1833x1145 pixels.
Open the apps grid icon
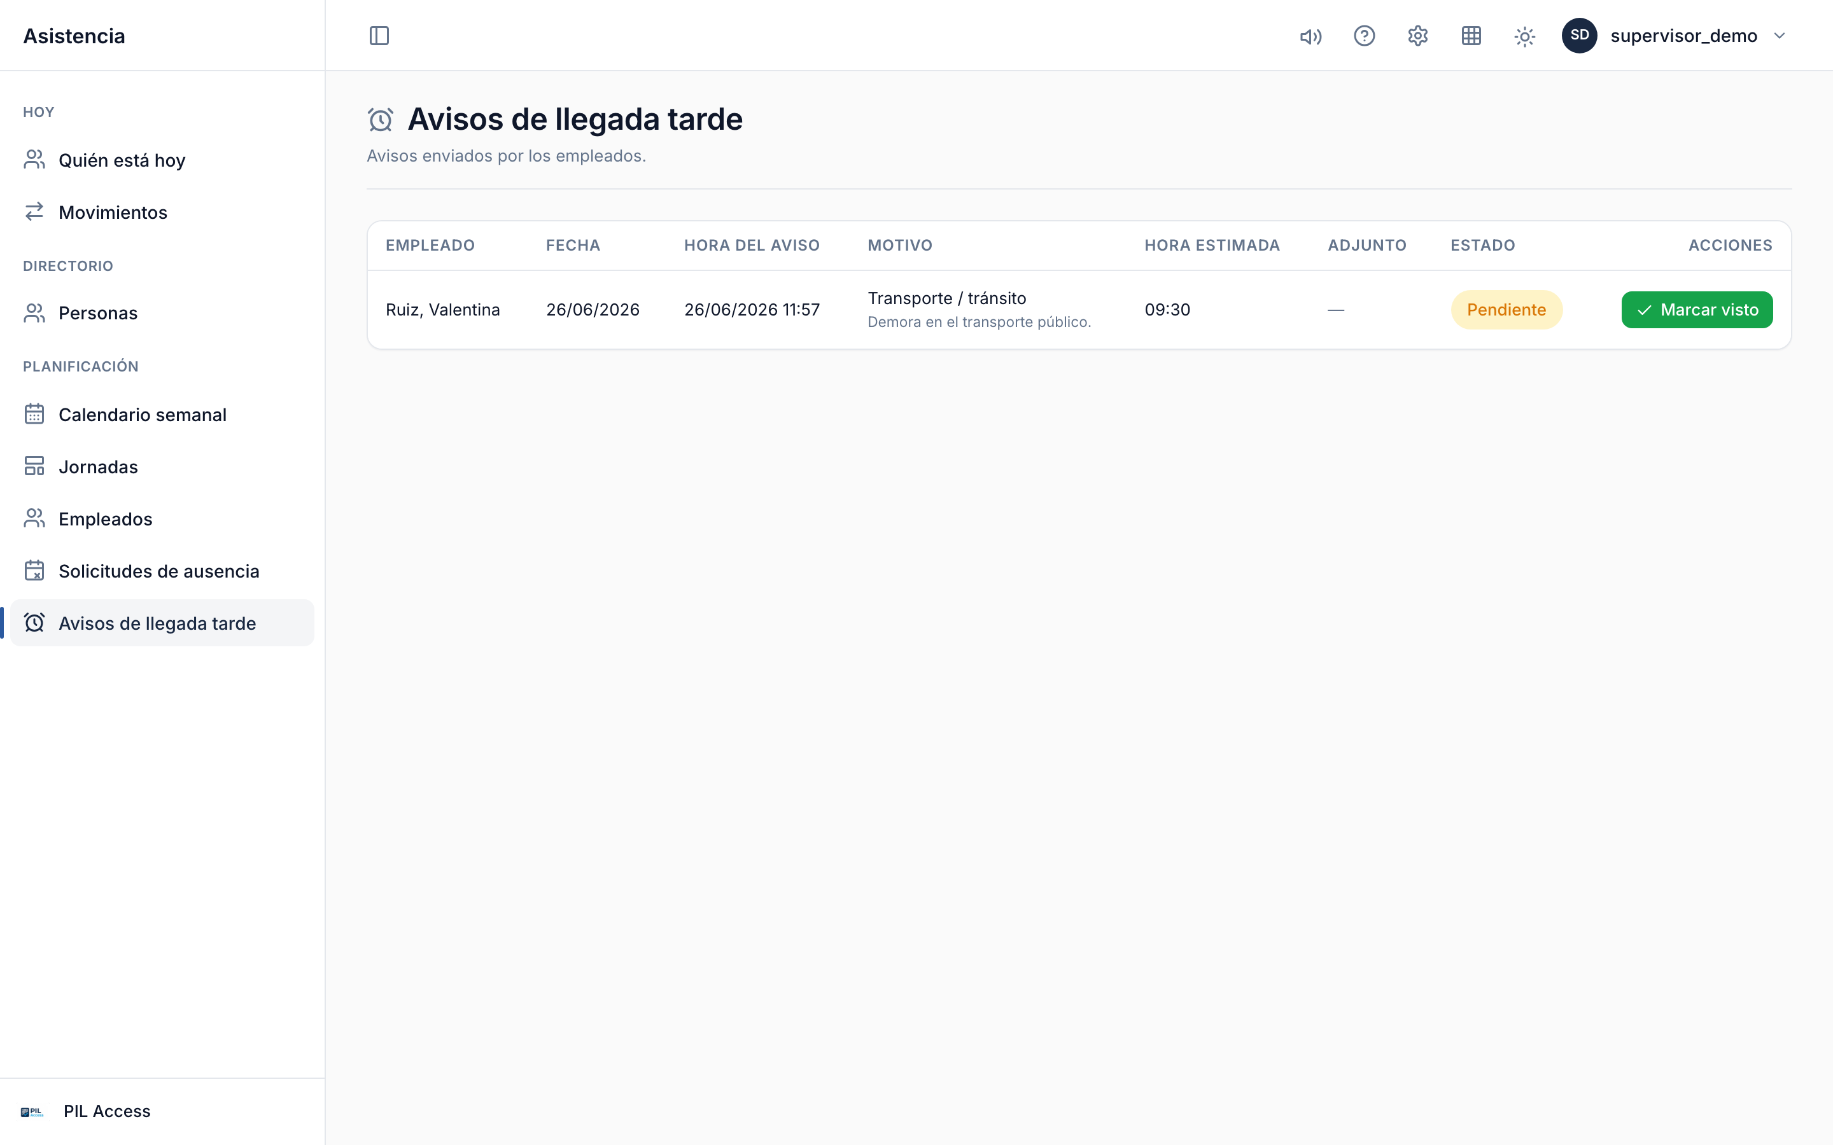tap(1471, 36)
